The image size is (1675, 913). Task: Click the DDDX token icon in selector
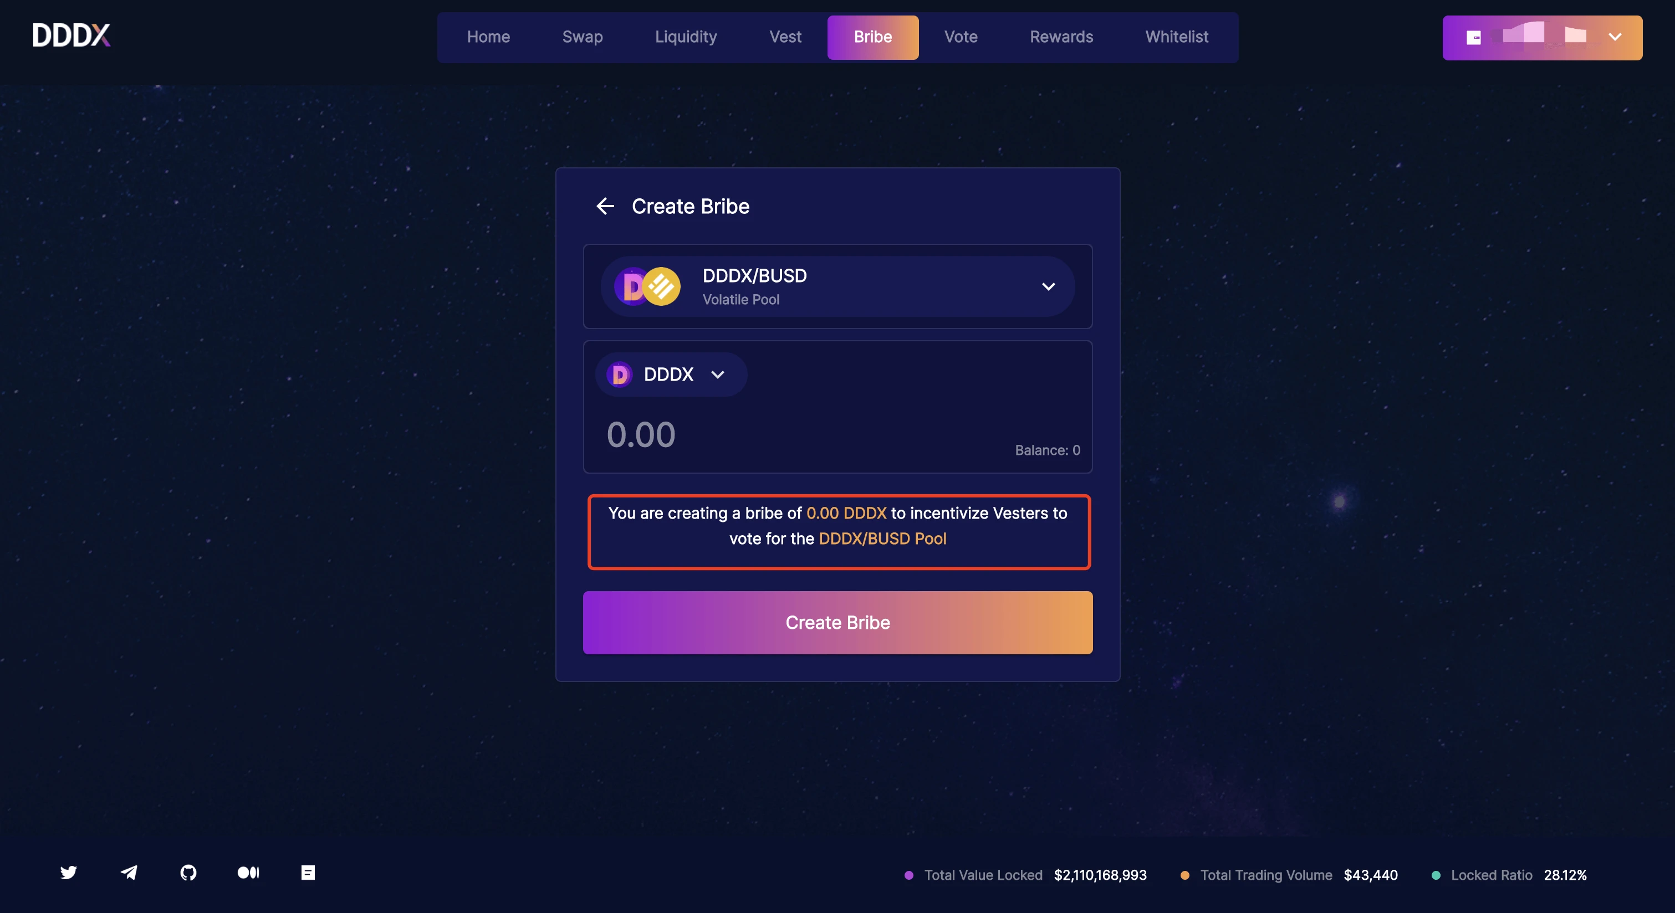620,373
